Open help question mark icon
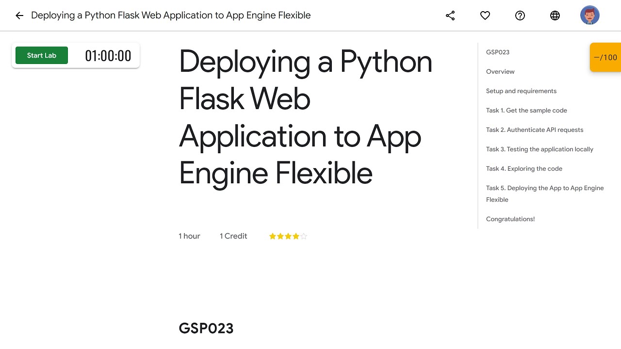This screenshot has width=621, height=349. tap(520, 16)
